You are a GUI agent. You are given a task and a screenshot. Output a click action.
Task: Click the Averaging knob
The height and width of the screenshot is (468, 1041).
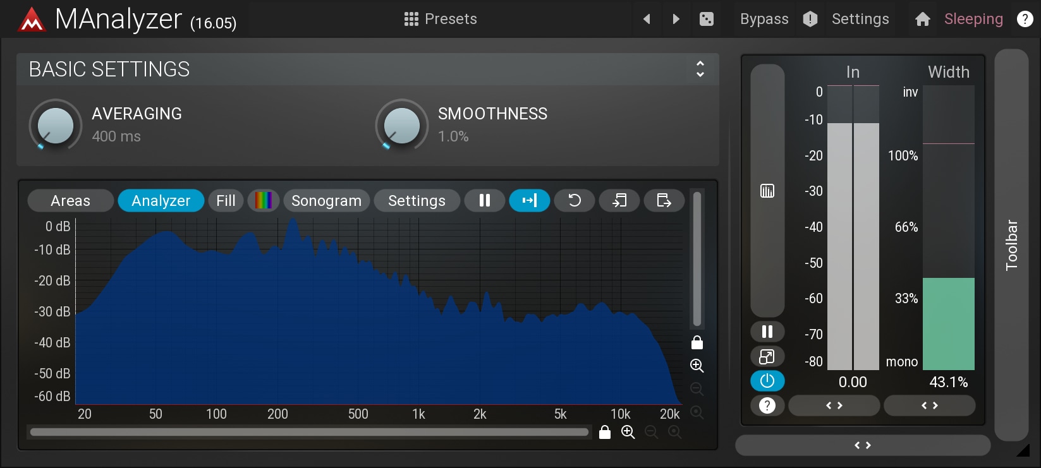[56, 125]
